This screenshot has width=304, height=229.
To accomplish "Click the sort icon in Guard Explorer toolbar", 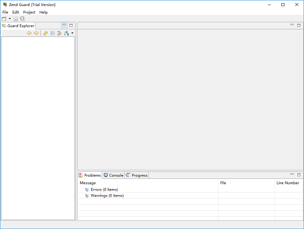I will [x=66, y=33].
